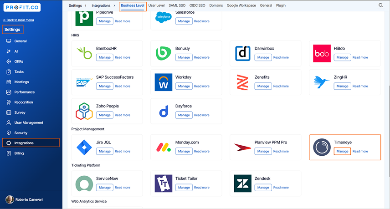Select the General tab in top bar
Image resolution: width=390 pixels, height=209 pixels.
266,5
